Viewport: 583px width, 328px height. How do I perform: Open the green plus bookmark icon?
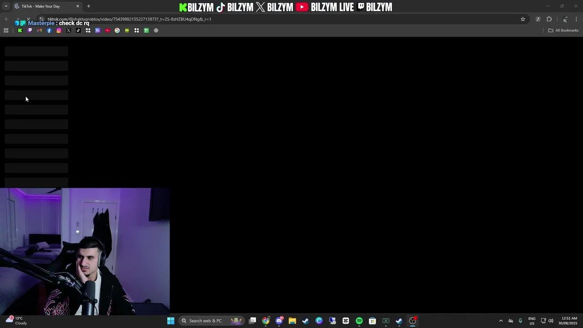(x=146, y=31)
